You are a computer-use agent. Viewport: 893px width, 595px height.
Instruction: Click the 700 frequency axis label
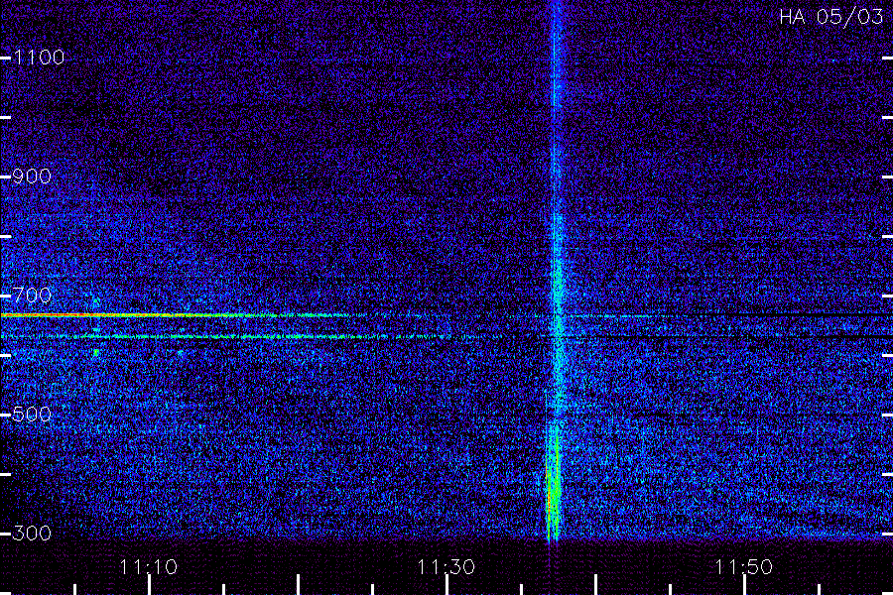pos(32,296)
